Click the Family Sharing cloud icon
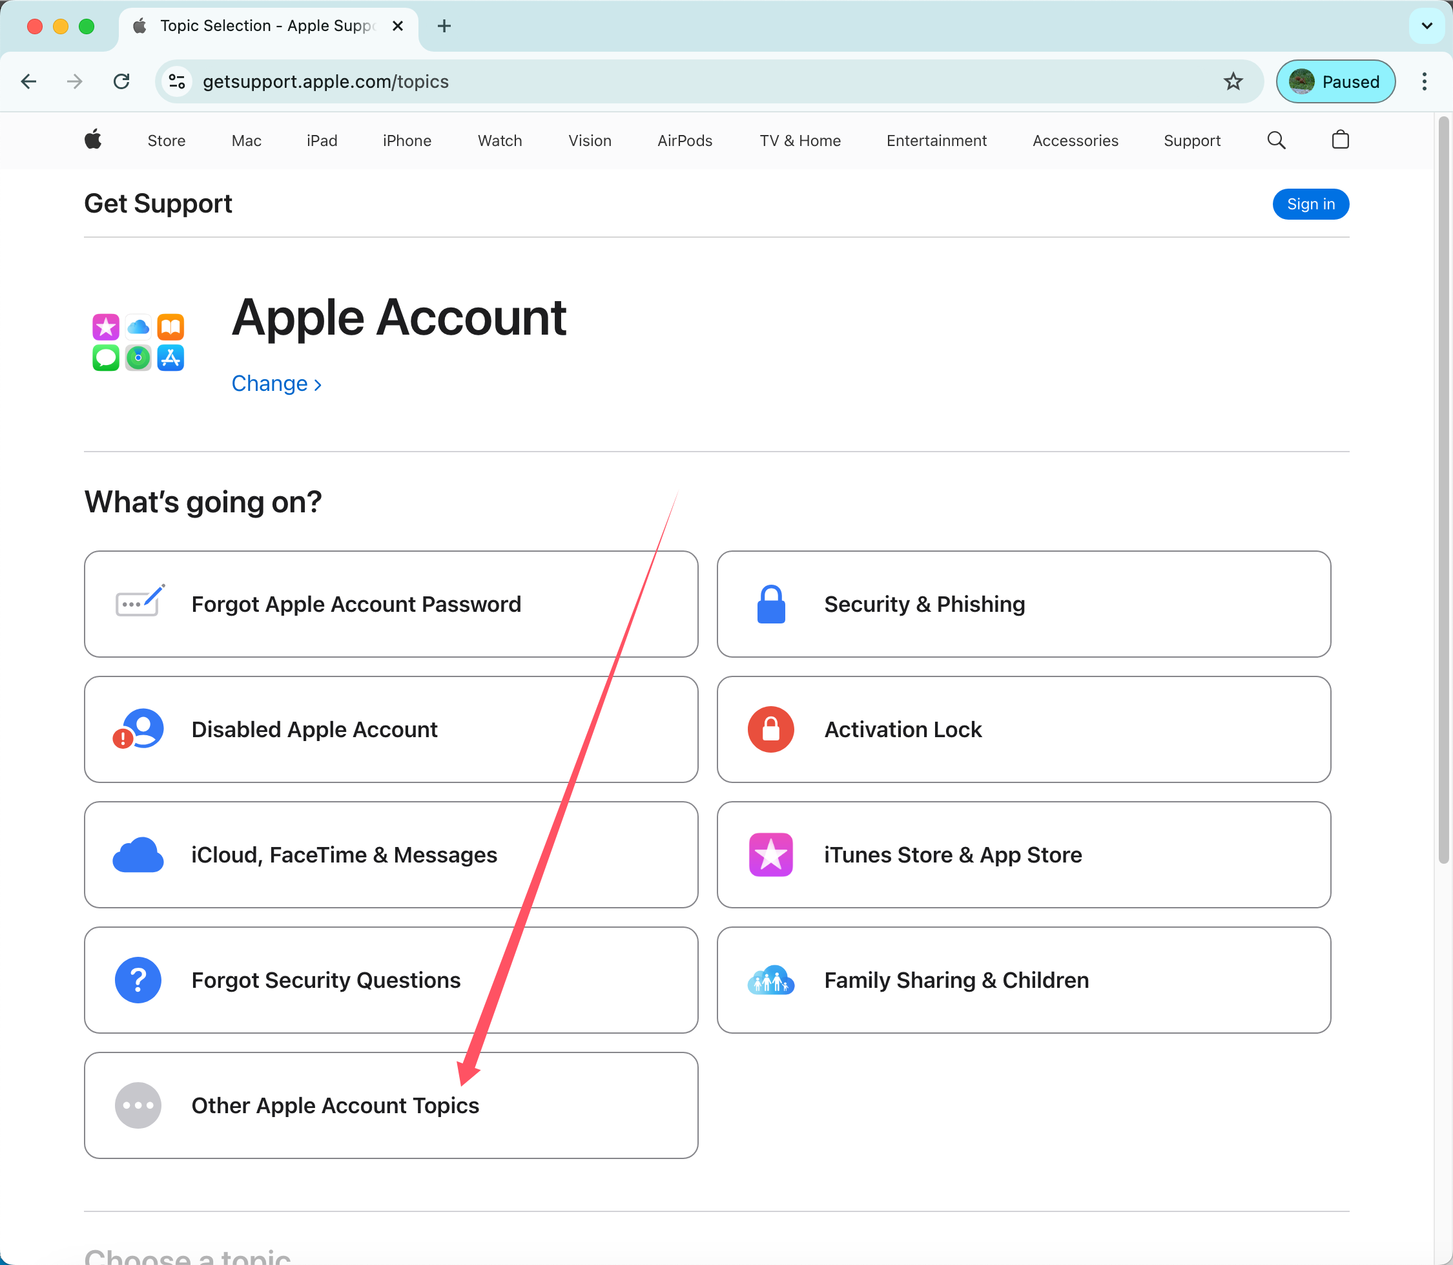 [x=770, y=981]
